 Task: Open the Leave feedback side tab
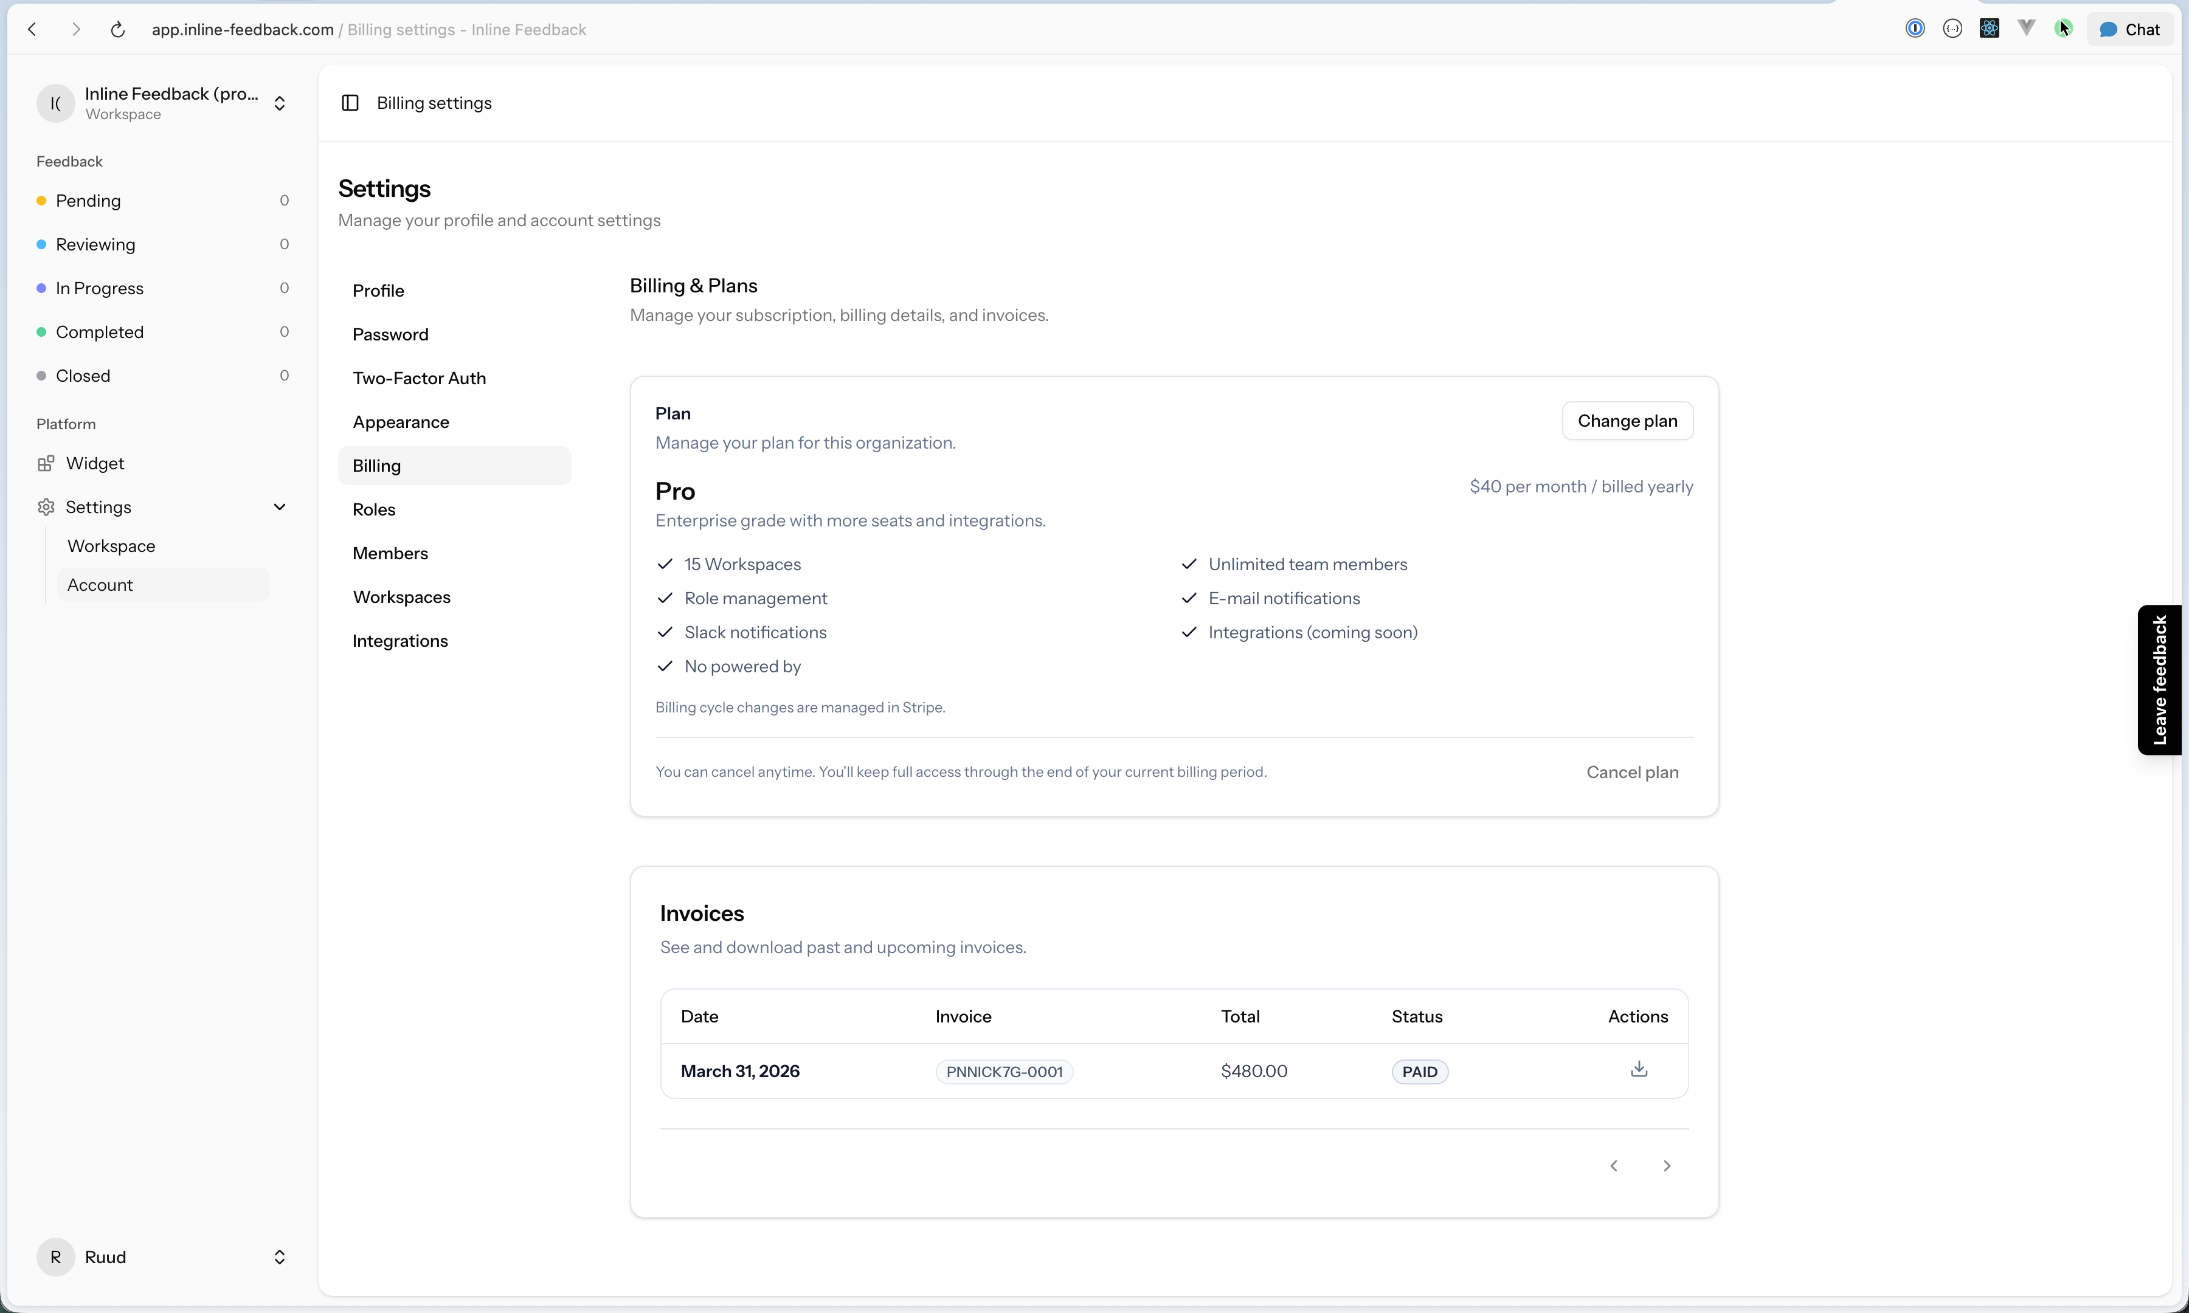click(2159, 680)
